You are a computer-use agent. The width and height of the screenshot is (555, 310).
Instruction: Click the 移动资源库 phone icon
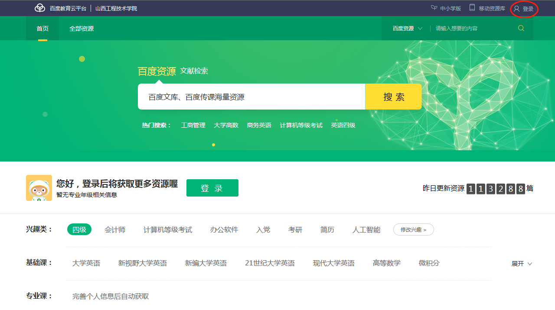pyautogui.click(x=472, y=8)
